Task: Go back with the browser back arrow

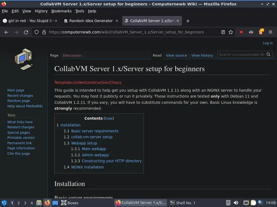Action: [x=6, y=32]
